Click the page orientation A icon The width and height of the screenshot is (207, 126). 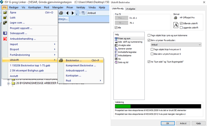pos(176,25)
